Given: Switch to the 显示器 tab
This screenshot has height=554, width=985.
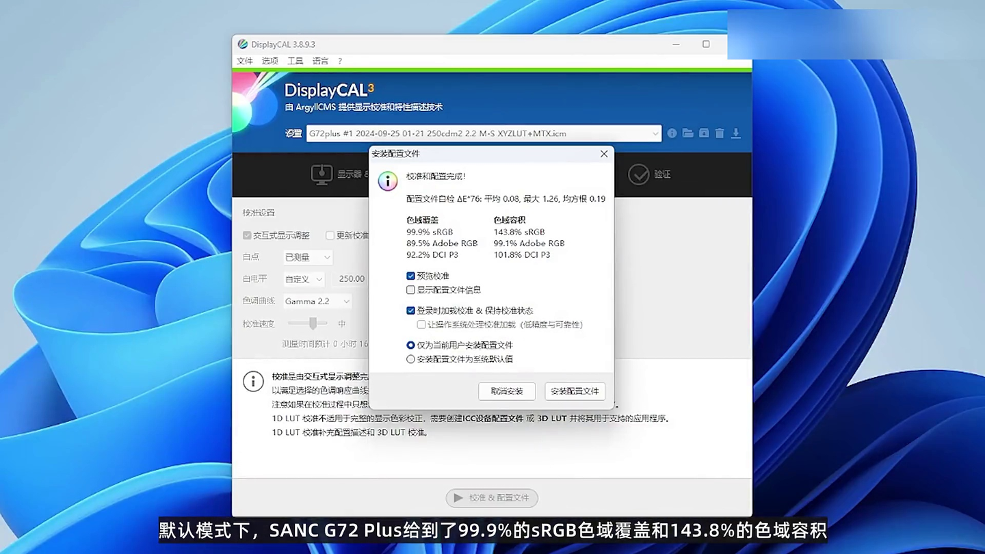Looking at the screenshot, I should coord(340,174).
